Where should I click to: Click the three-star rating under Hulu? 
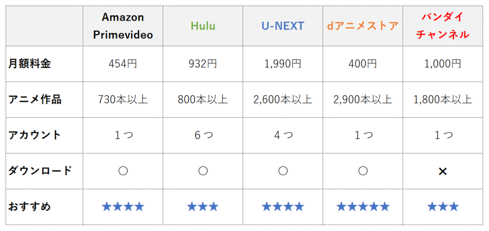(203, 206)
